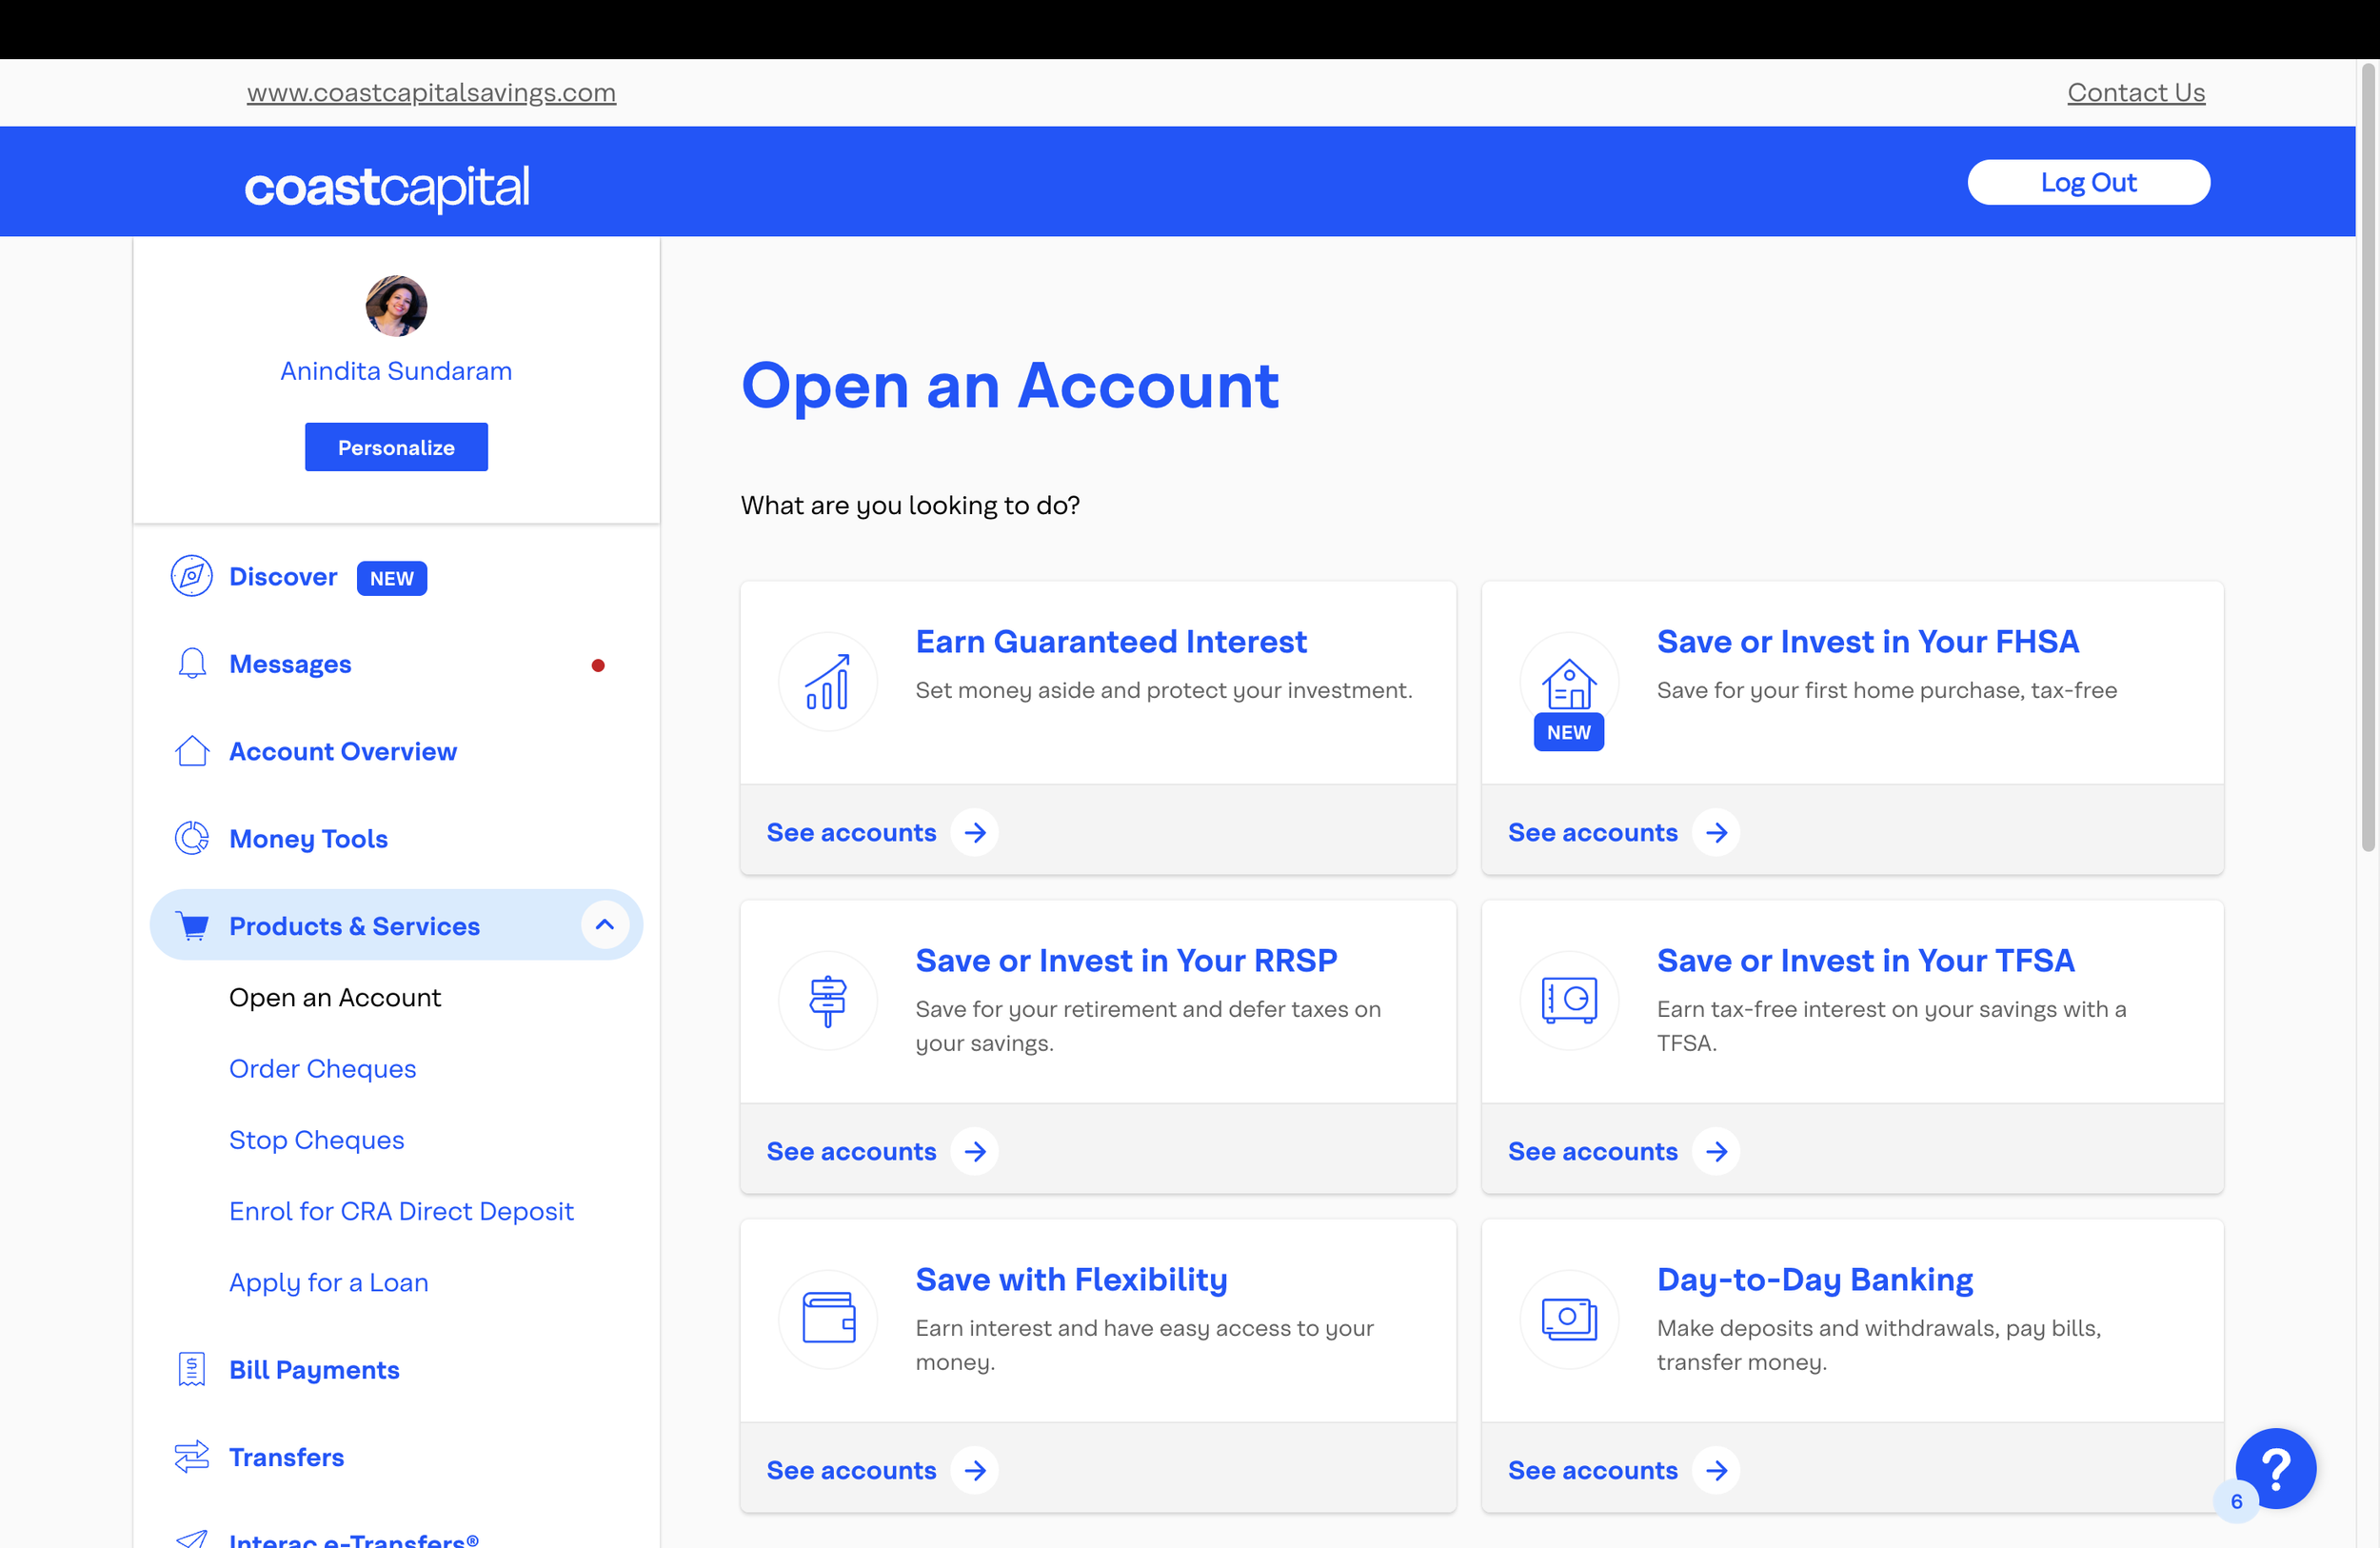Click the Anindita Sundaram profile name
The image size is (2380, 1548).
tap(396, 371)
